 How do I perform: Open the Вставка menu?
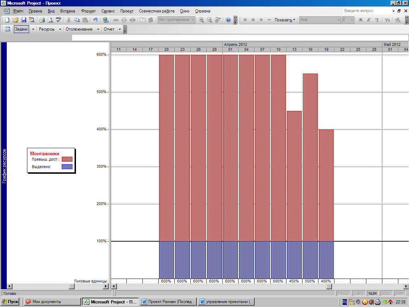67,11
